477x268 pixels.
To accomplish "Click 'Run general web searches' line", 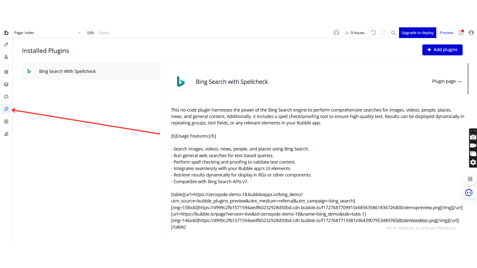I will [222, 155].
